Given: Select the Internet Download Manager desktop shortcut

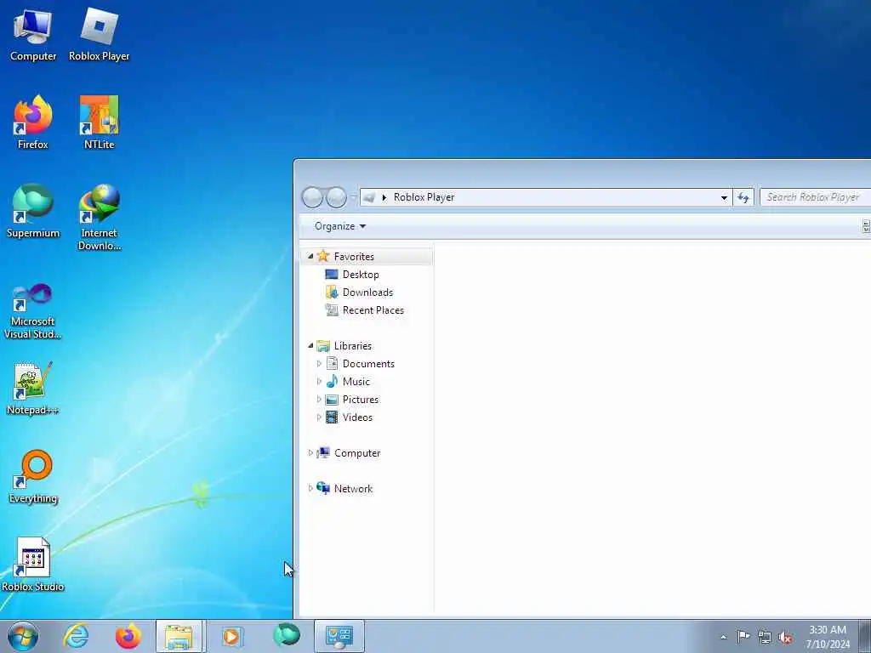Looking at the screenshot, I should coord(99,218).
